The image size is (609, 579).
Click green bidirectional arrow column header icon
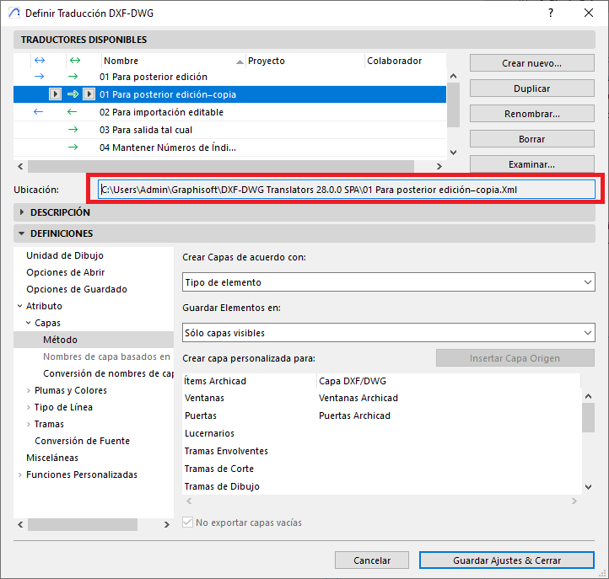(x=73, y=61)
